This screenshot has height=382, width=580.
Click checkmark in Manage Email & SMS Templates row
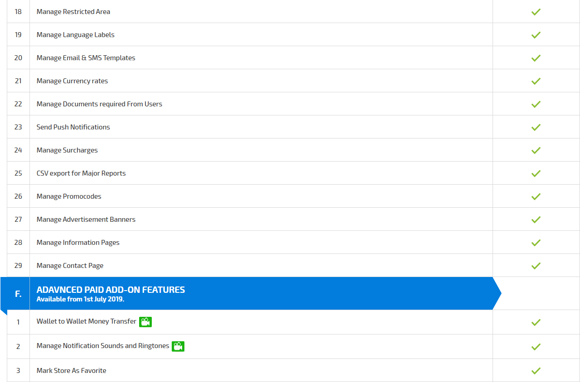tap(536, 58)
